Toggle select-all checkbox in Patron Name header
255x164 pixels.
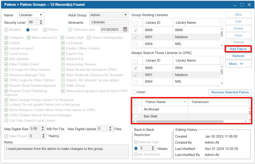[x=135, y=103]
